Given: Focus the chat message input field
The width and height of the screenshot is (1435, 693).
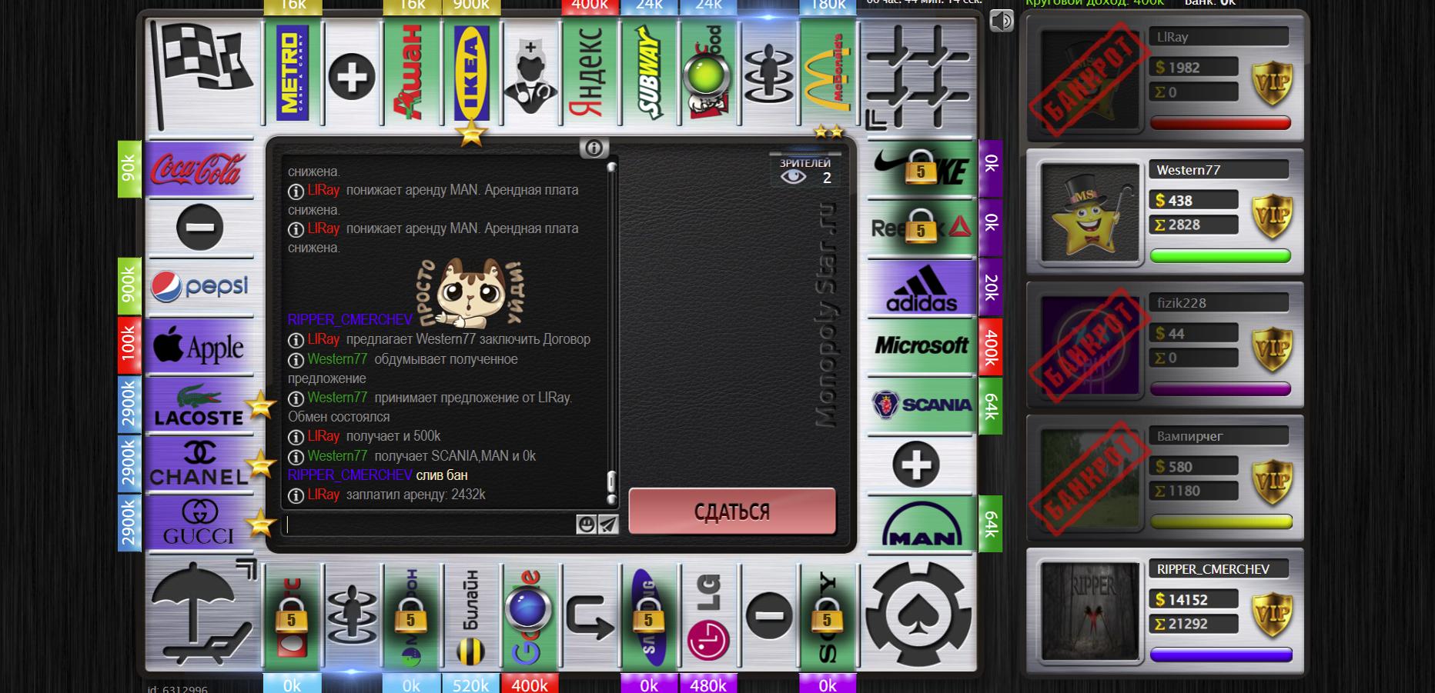Looking at the screenshot, I should click(430, 525).
